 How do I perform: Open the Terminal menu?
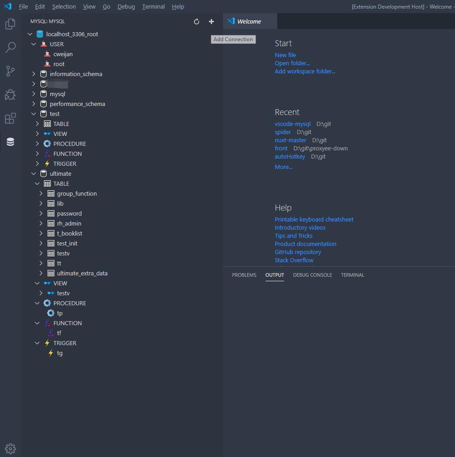point(154,6)
